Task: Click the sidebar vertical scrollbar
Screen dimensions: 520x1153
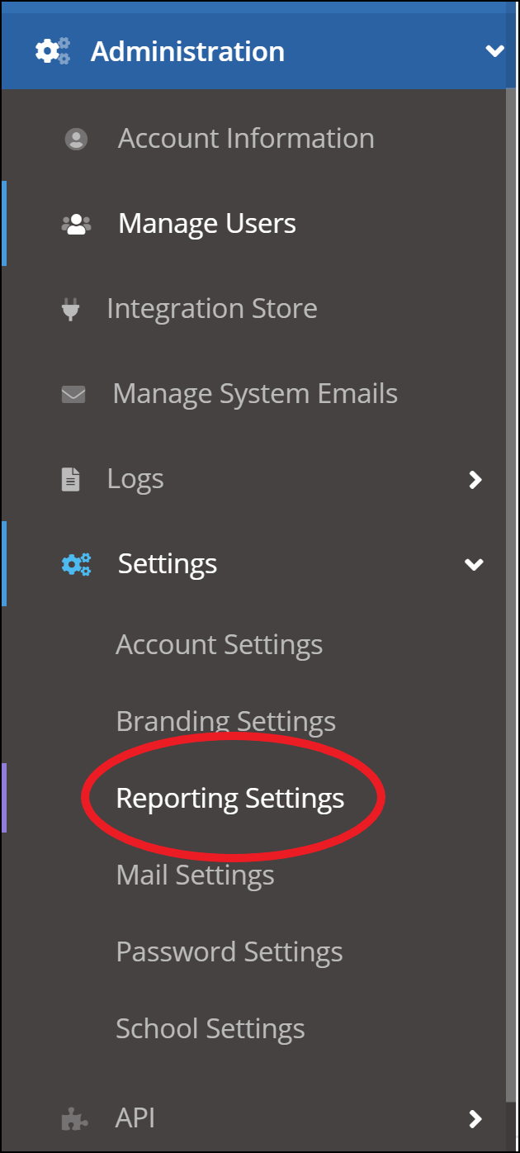Action: click(511, 578)
